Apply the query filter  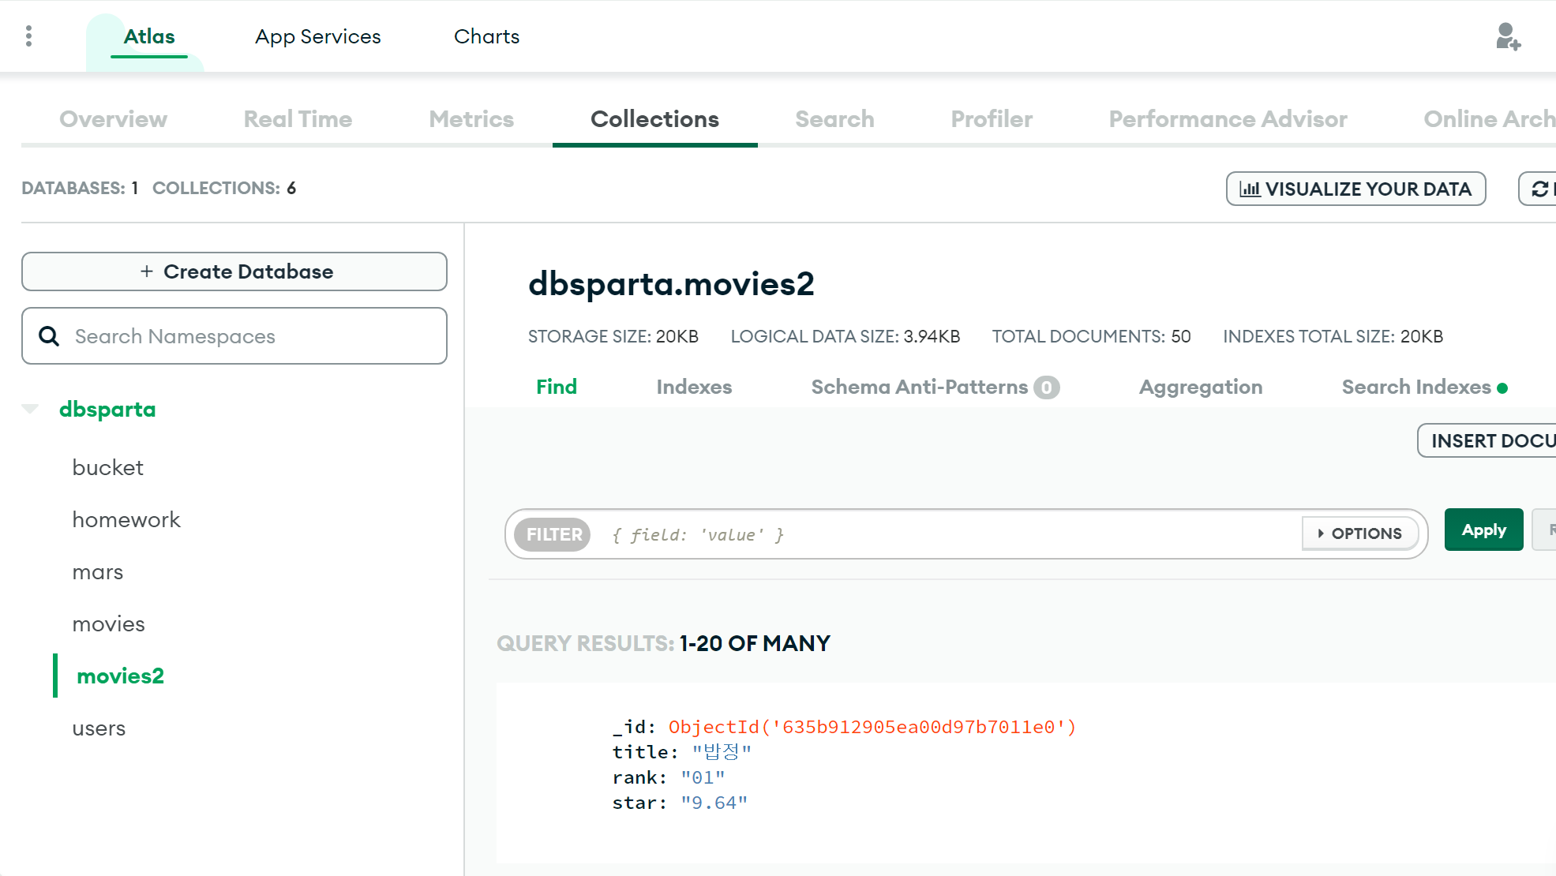[1483, 530]
